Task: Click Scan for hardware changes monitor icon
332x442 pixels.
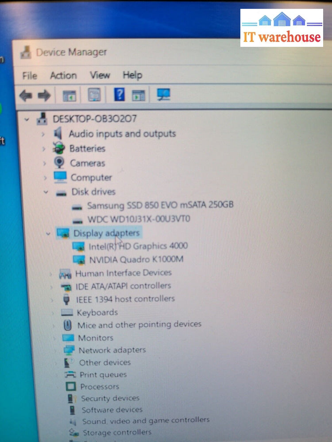Action: tap(163, 95)
